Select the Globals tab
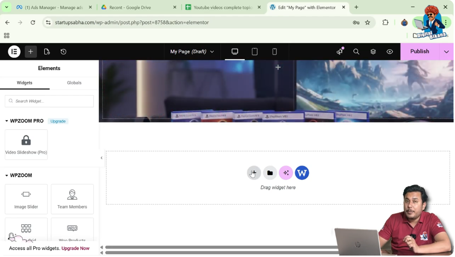 (75, 83)
